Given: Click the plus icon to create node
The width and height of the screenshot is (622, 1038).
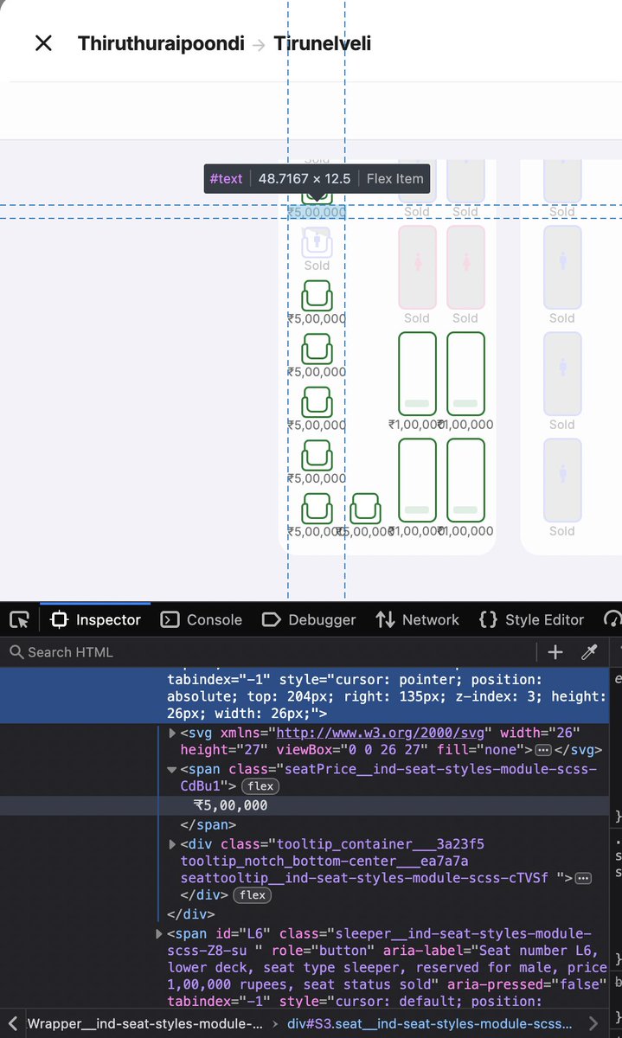Looking at the screenshot, I should (555, 652).
